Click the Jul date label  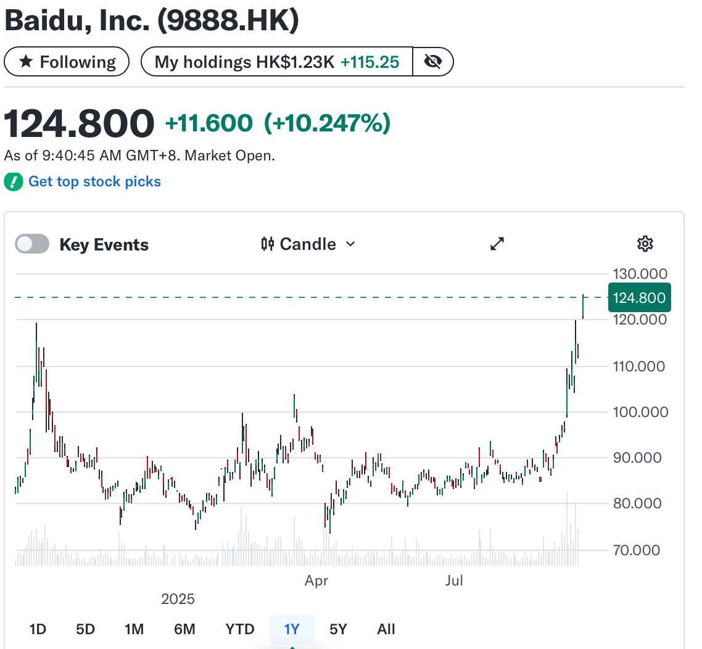pos(454,581)
